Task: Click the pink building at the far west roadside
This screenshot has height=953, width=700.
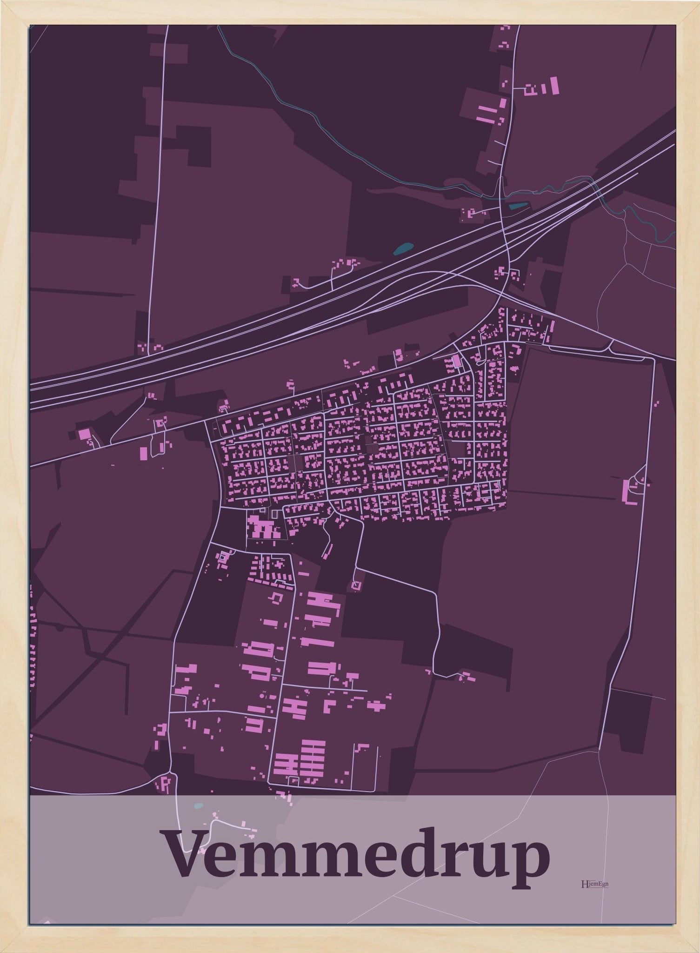Action: pos(85,434)
